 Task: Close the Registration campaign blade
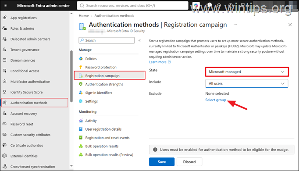point(290,25)
